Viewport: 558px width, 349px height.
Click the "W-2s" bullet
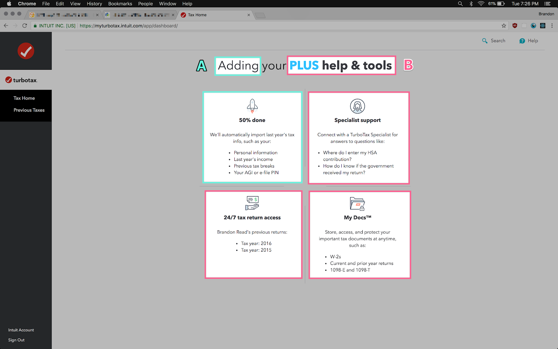coord(335,257)
